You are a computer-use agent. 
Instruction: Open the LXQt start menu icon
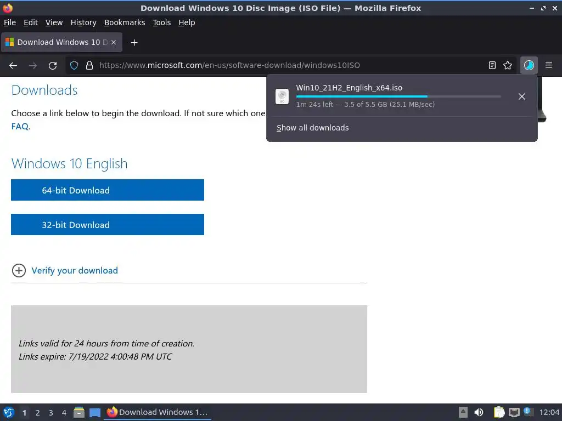(x=9, y=412)
